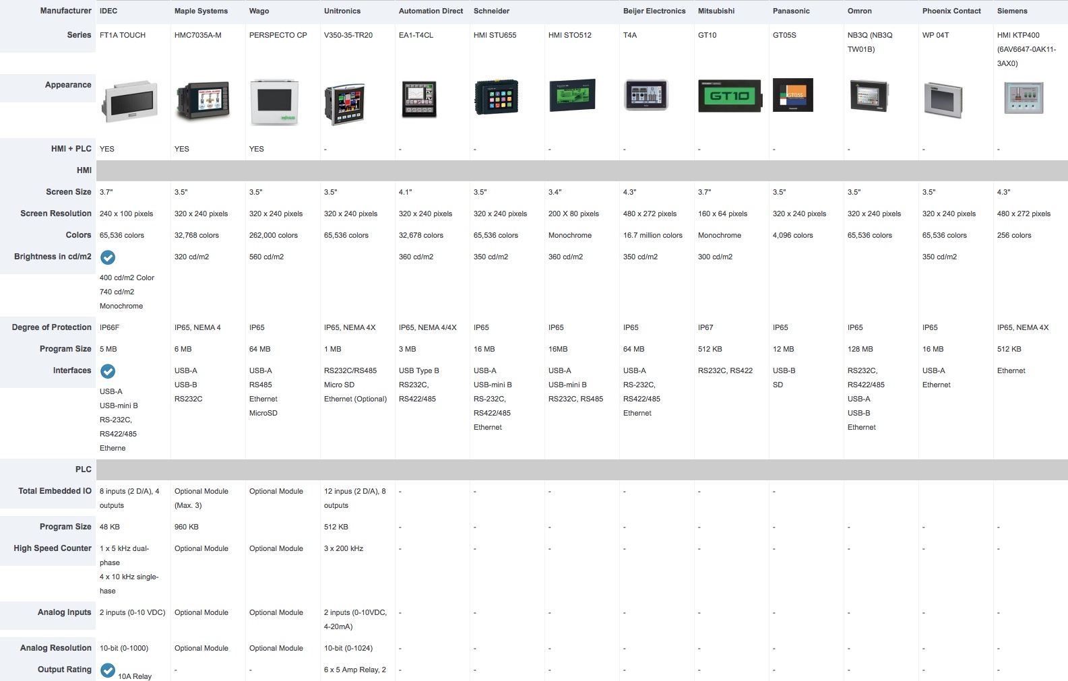The image size is (1068, 681).
Task: Click the Screen Resolution row label
Action: coord(56,214)
